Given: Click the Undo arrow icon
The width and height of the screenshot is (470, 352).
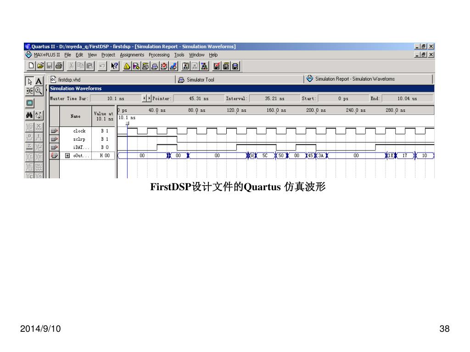Looking at the screenshot, I should tap(102, 66).
